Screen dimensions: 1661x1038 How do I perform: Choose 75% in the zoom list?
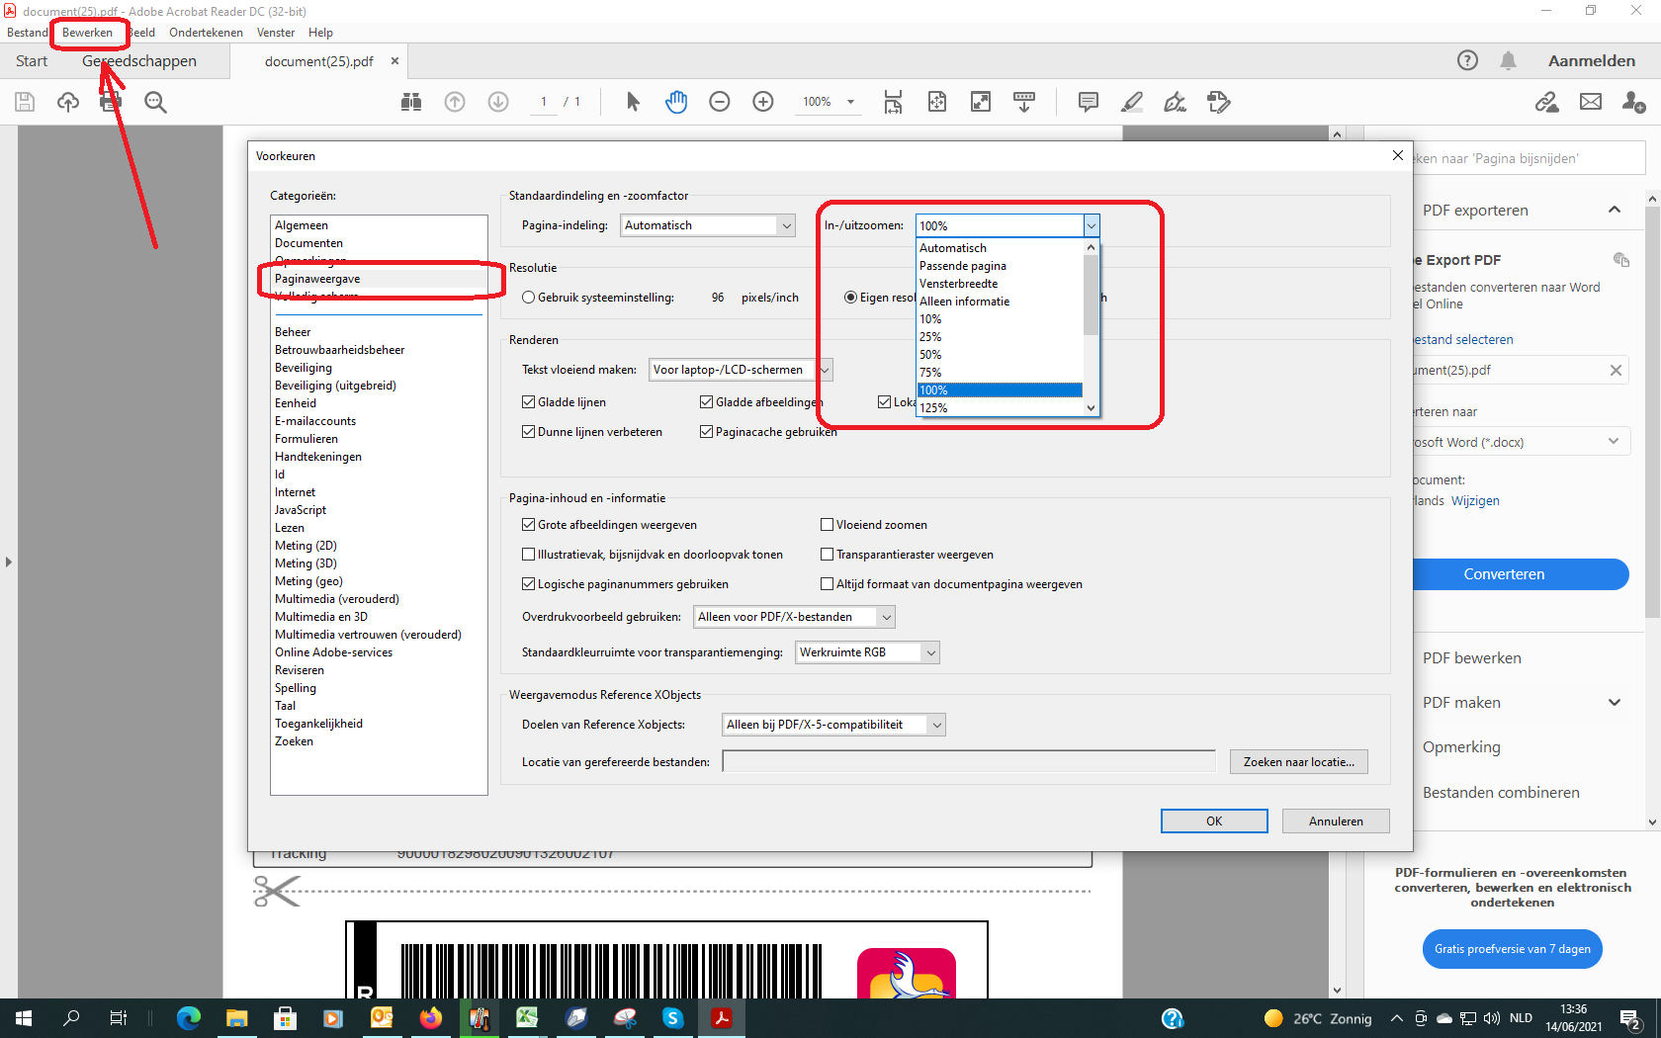pyautogui.click(x=930, y=373)
